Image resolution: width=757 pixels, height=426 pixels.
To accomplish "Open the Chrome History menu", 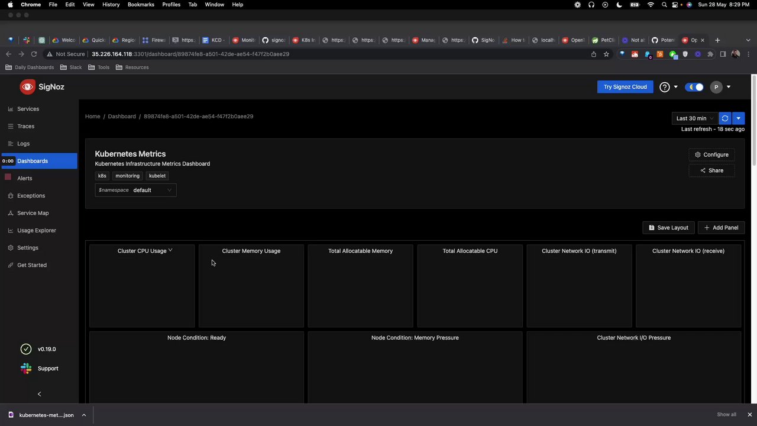I will [111, 5].
